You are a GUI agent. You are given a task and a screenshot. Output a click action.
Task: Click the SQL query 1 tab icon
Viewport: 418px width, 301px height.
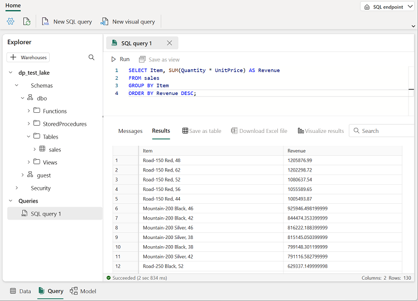pos(114,43)
